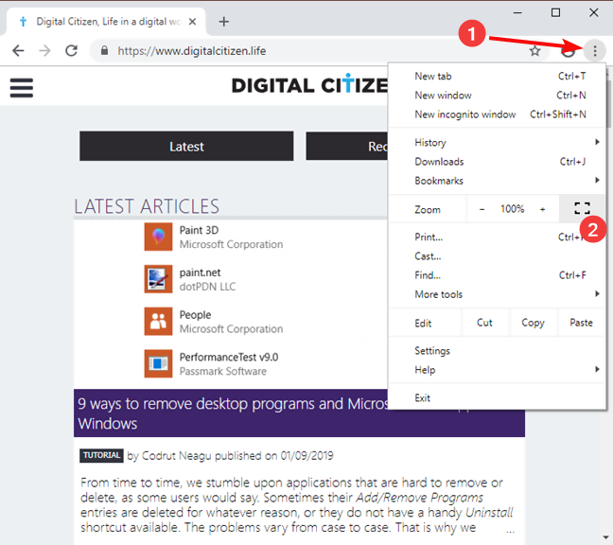The image size is (613, 545).
Task: Click the Latest button
Action: [x=186, y=147]
